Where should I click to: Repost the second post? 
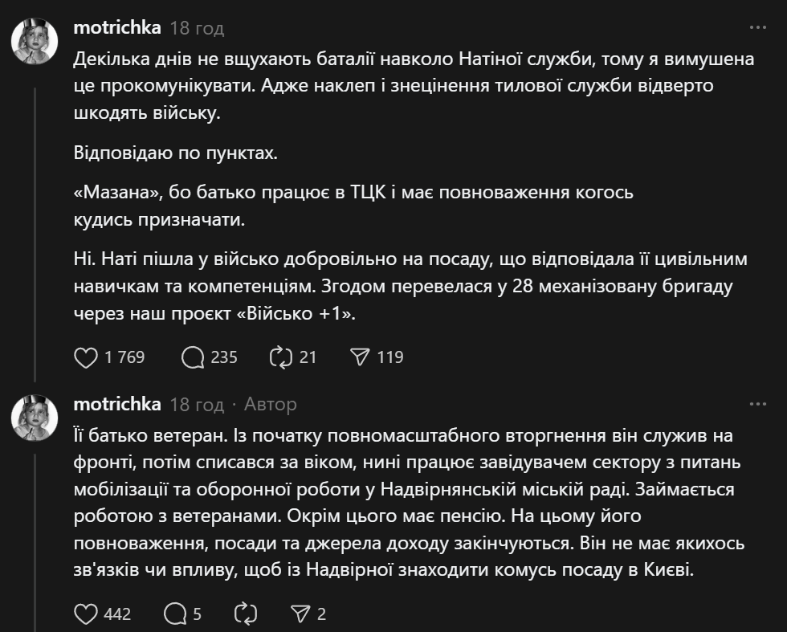tap(244, 614)
